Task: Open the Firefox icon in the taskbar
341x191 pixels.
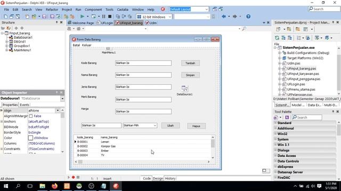Action: [54, 186]
